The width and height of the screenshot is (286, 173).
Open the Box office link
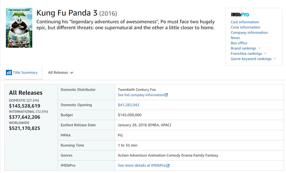point(239,43)
